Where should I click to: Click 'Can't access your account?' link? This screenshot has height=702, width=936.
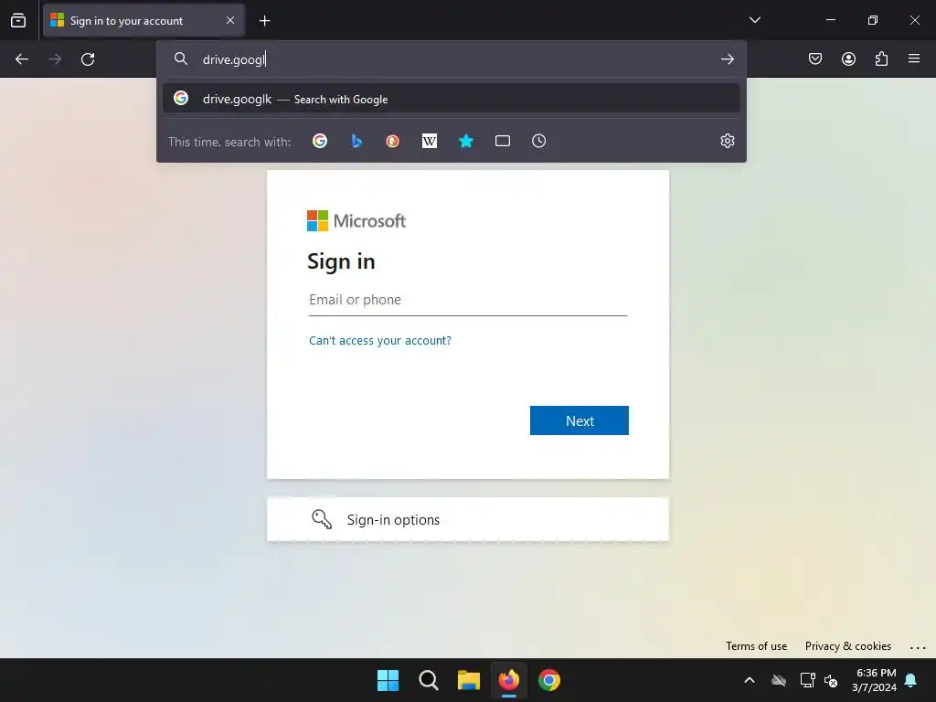click(380, 340)
